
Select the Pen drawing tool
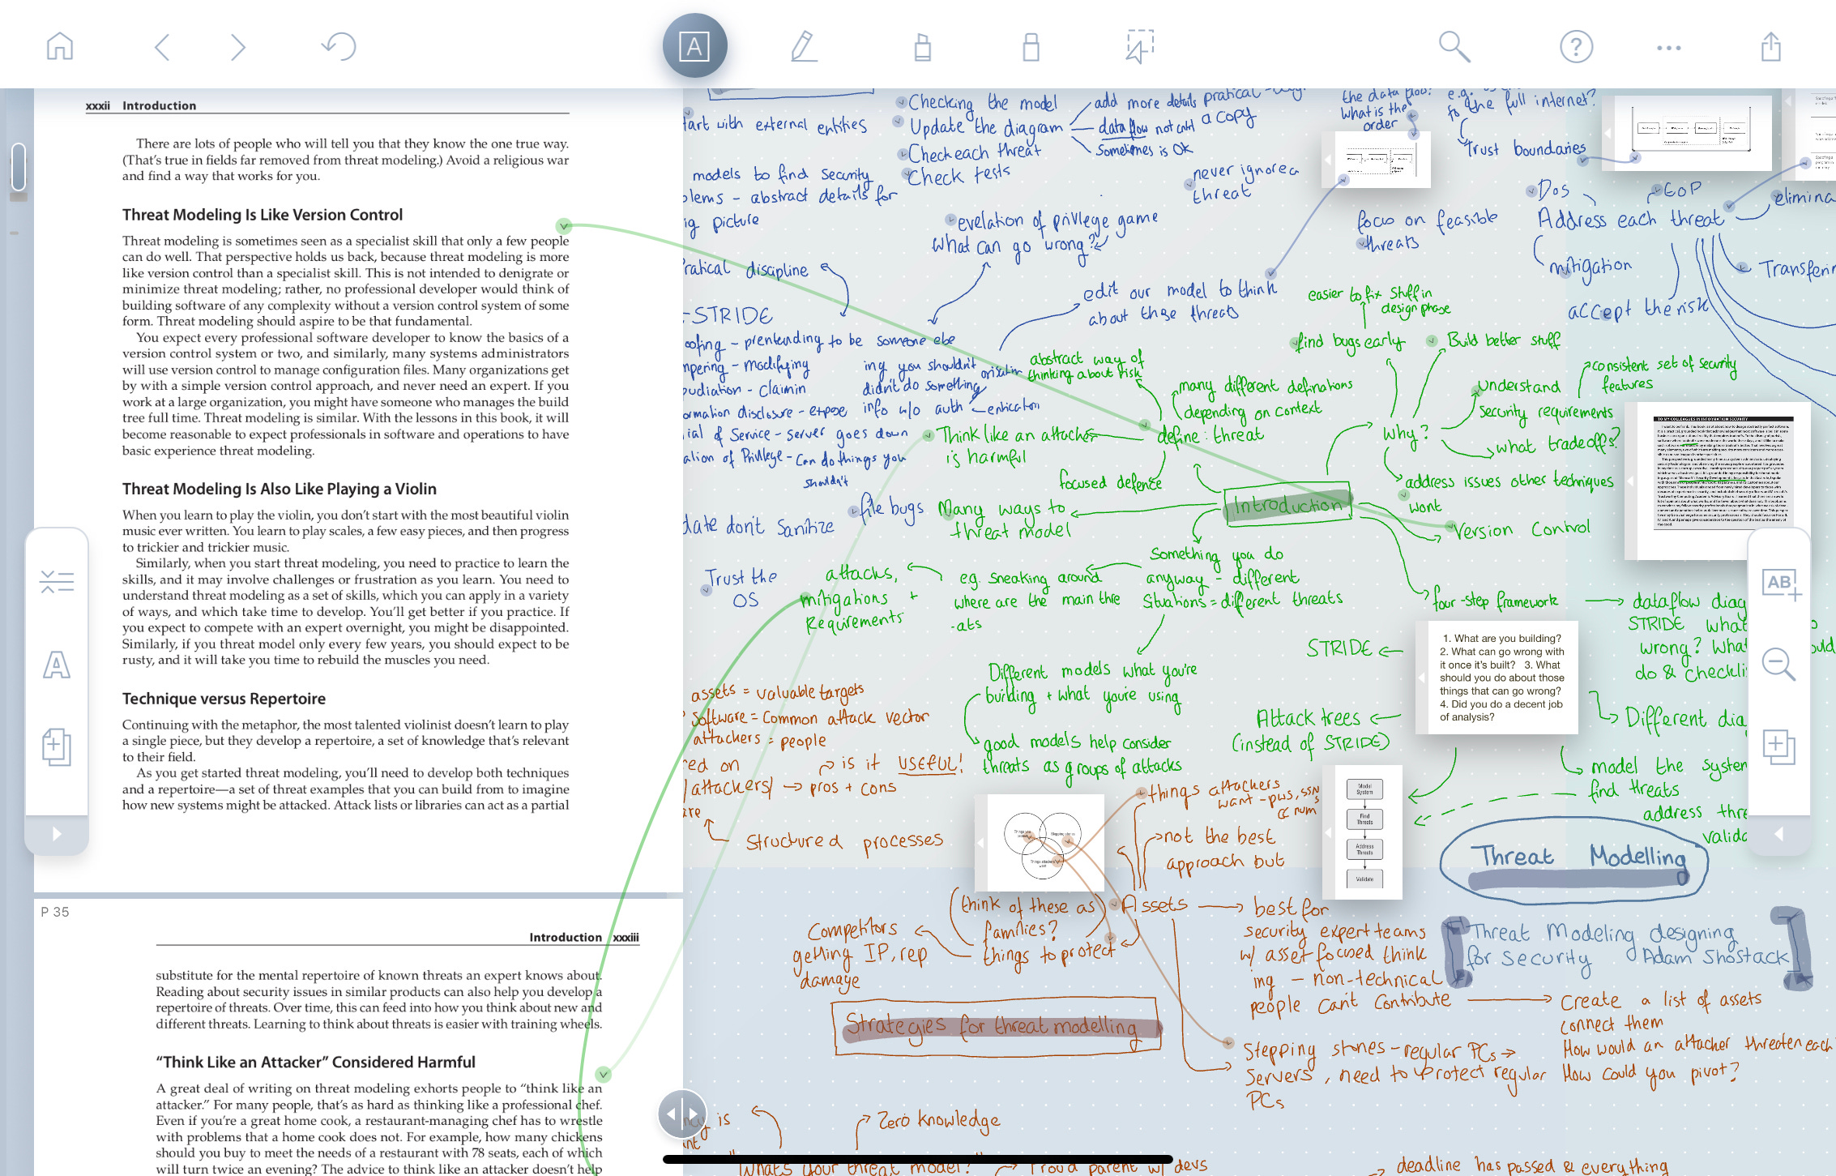[803, 46]
